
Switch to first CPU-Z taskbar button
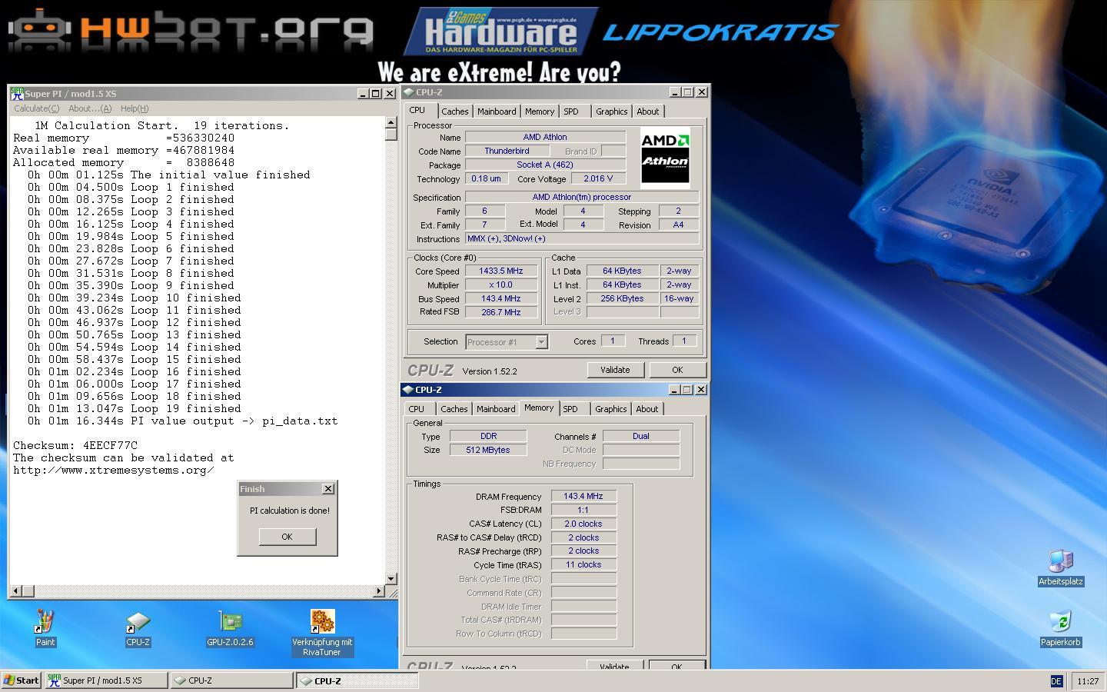click(x=231, y=680)
